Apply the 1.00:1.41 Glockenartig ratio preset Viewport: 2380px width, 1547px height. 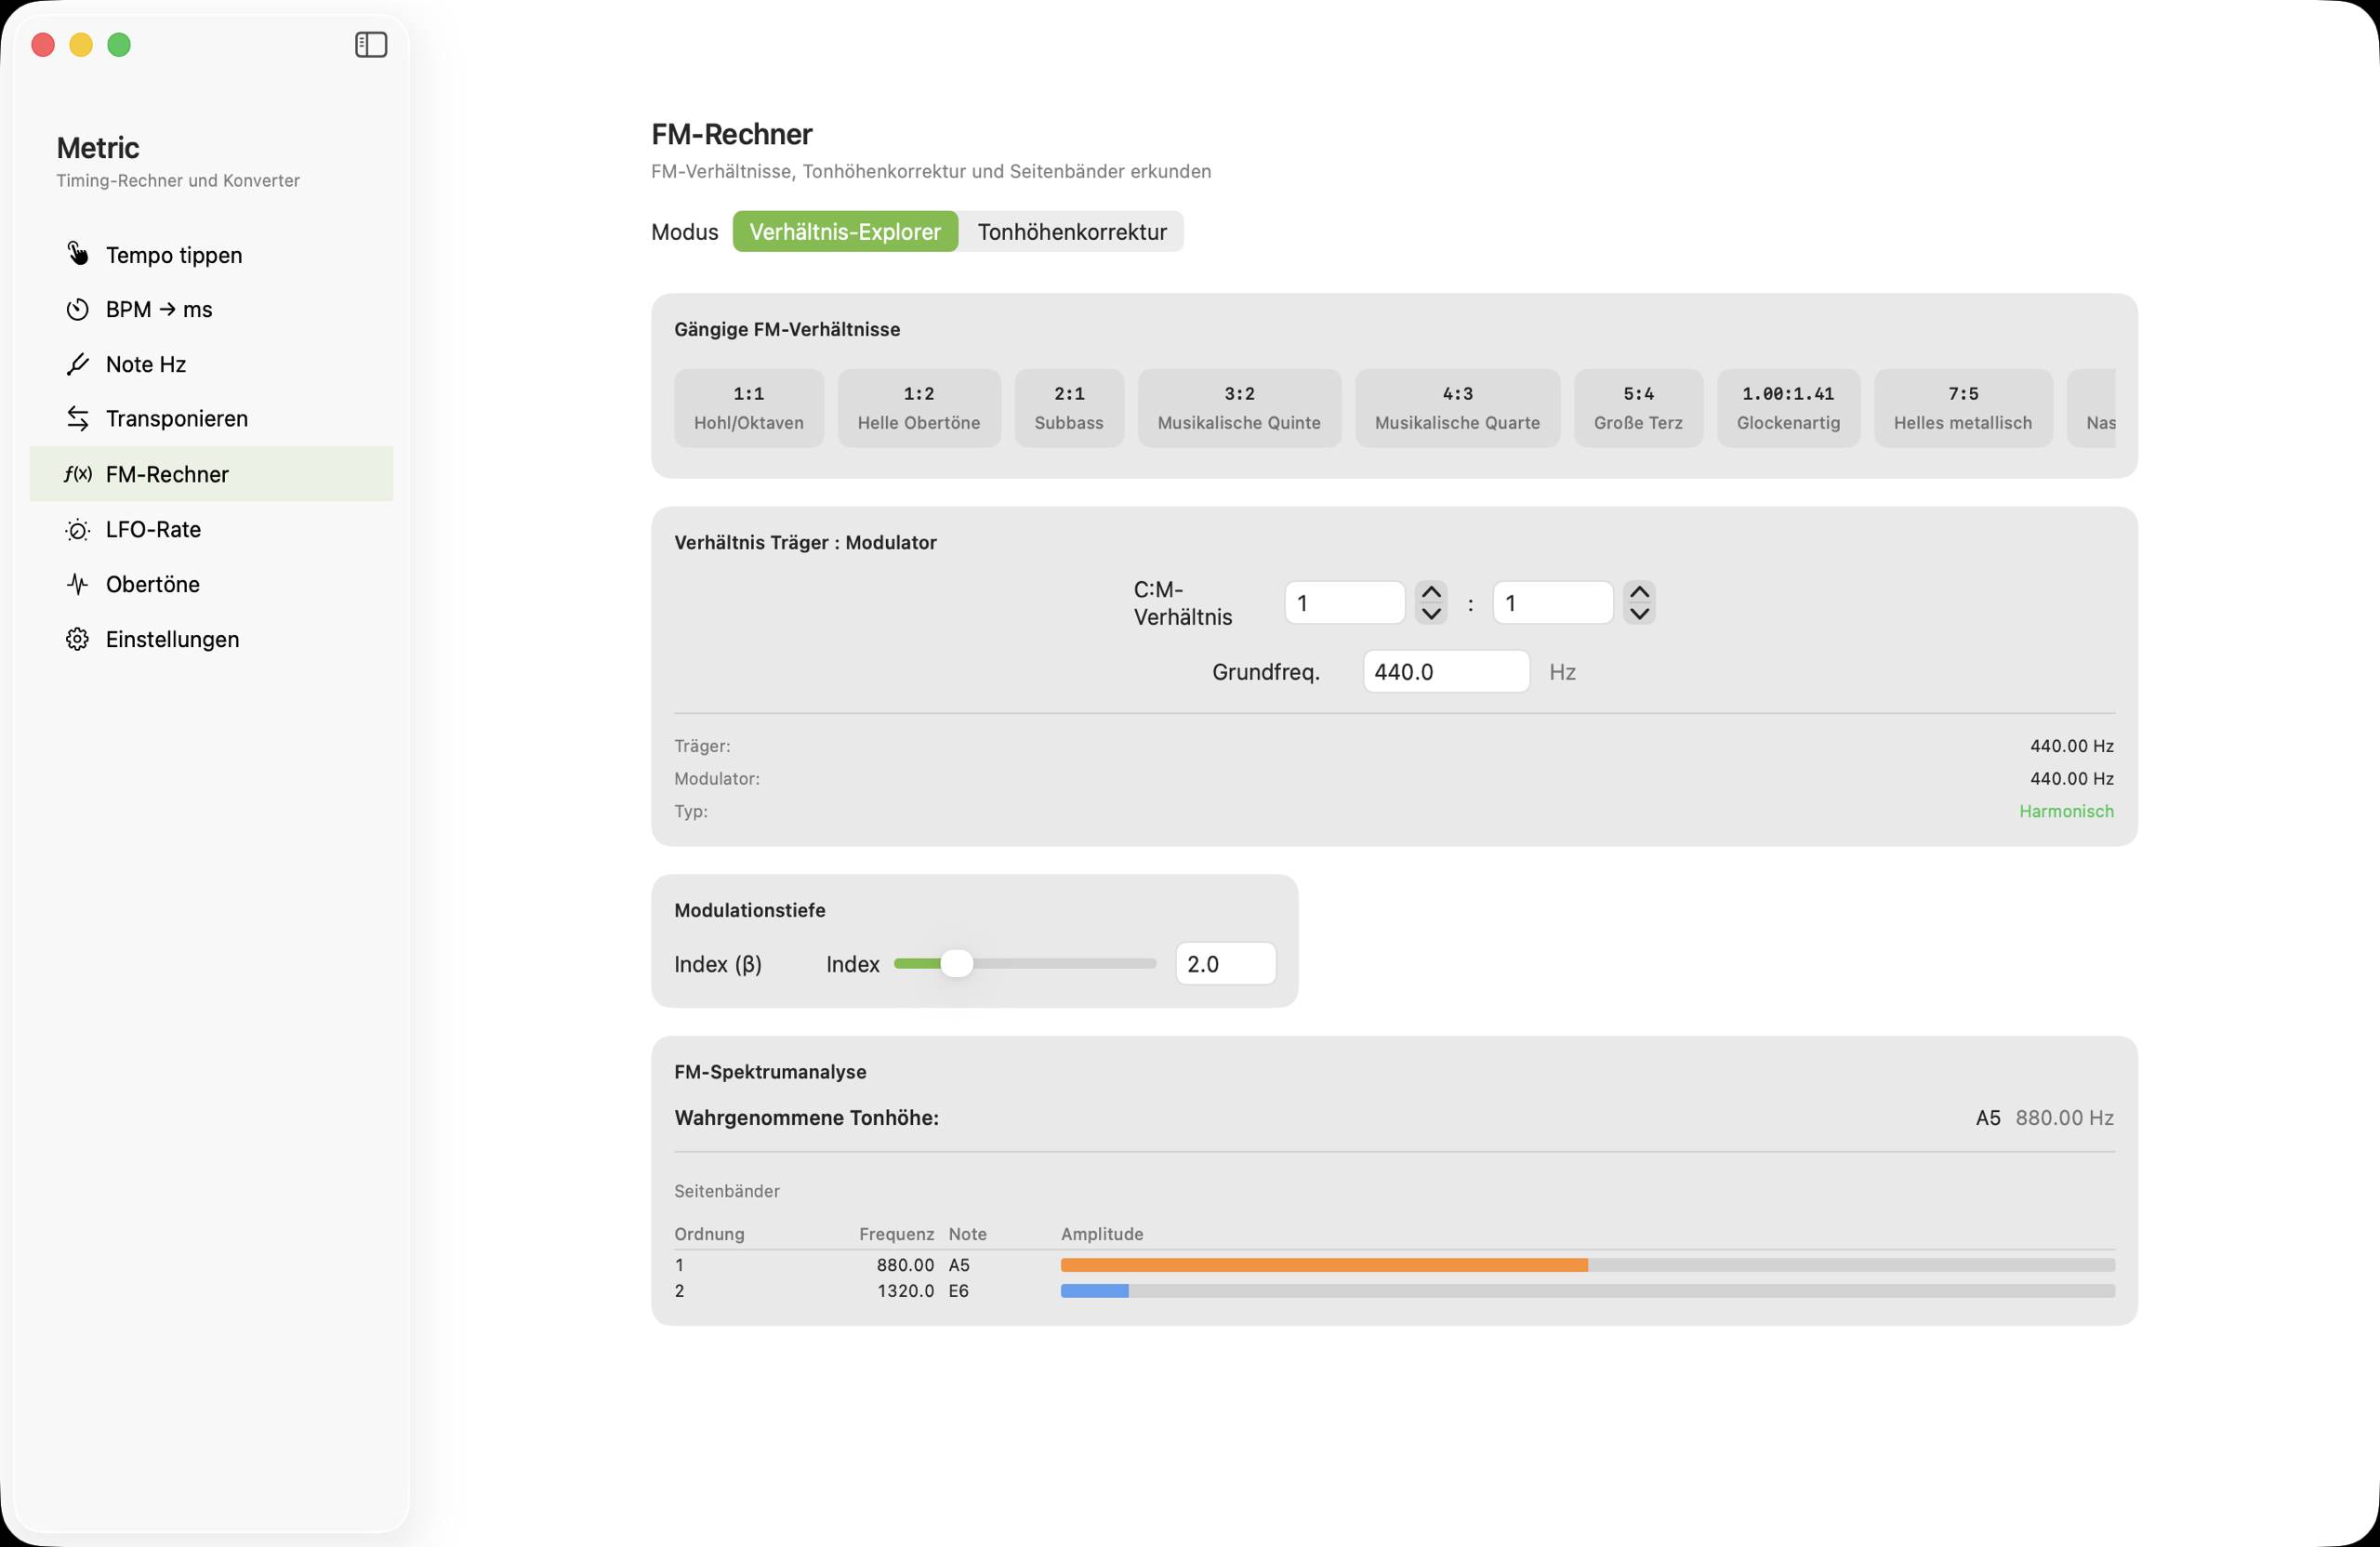[x=1787, y=408]
